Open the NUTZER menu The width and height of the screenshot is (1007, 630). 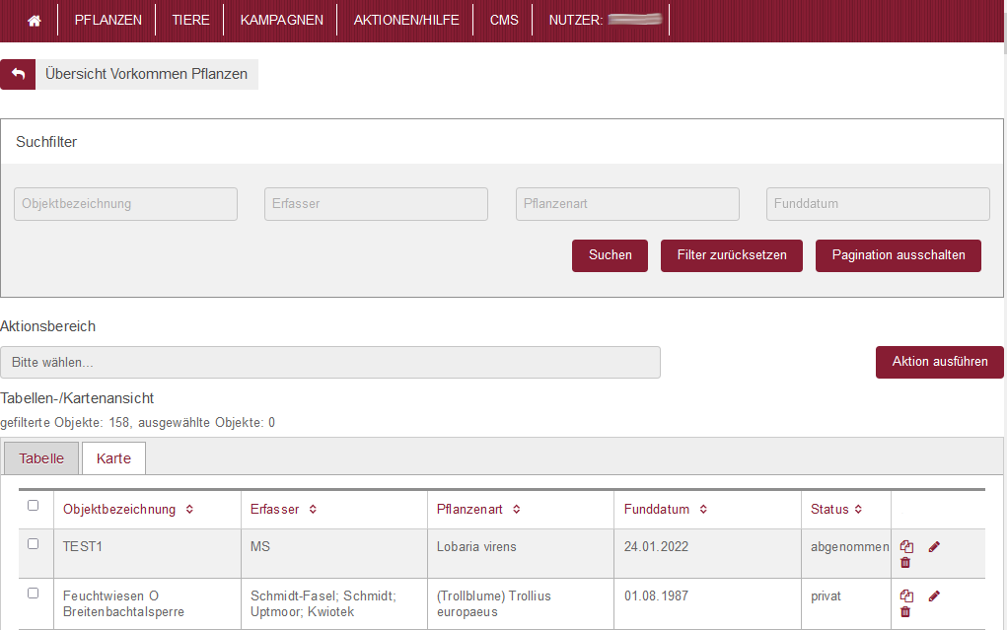[x=604, y=20]
